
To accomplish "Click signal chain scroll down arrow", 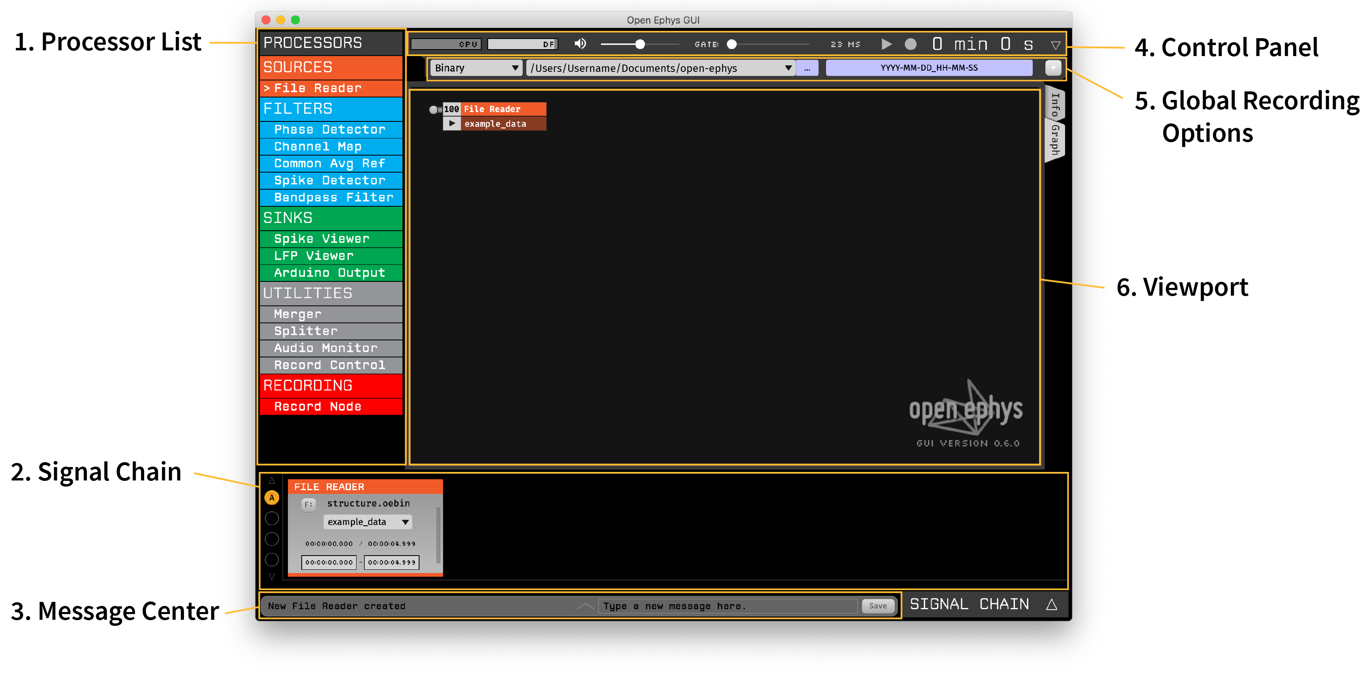I will tap(271, 577).
